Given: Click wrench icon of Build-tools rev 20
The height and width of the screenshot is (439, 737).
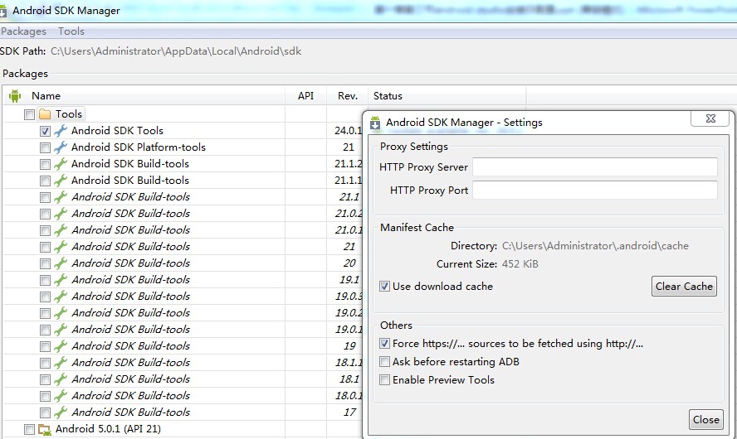Looking at the screenshot, I should click(60, 263).
